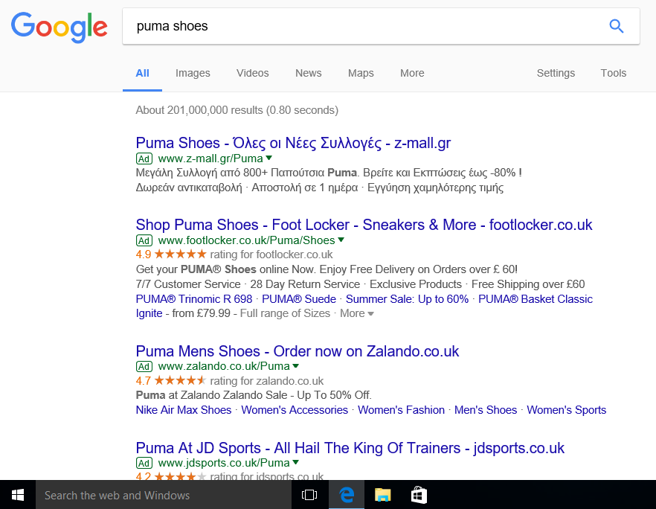Click the www.zalando.co.uk/Puma green URL
Image resolution: width=656 pixels, height=509 pixels.
coord(224,366)
